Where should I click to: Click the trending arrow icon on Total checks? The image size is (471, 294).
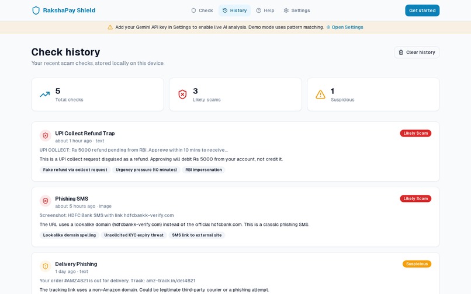(x=45, y=94)
